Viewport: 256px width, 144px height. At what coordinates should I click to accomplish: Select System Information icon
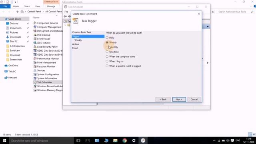[35, 78]
